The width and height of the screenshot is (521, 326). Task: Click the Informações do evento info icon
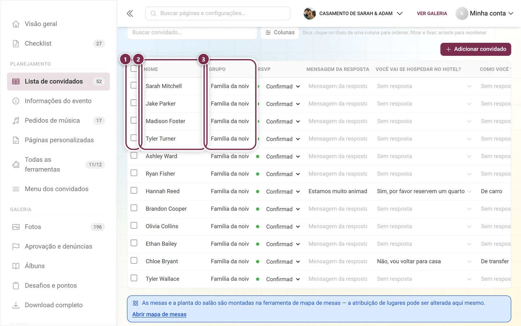[16, 101]
